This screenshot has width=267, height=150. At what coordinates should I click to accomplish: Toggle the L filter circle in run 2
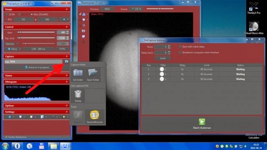pyautogui.click(x=162, y=74)
